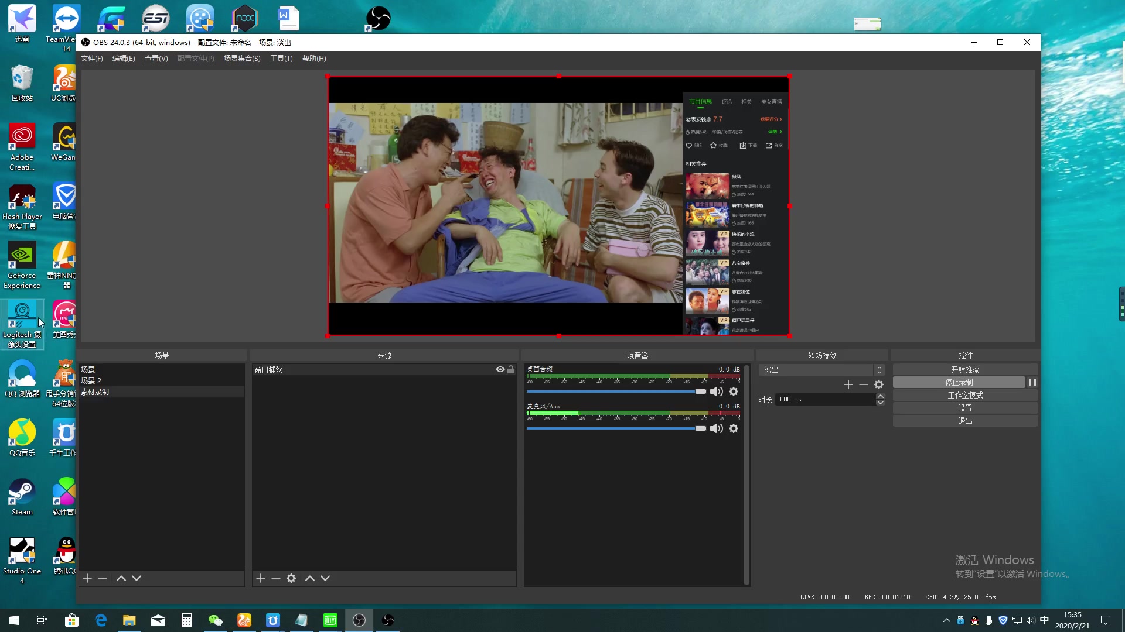The width and height of the screenshot is (1125, 632).
Task: Open desktop audio settings gear
Action: [x=734, y=391]
